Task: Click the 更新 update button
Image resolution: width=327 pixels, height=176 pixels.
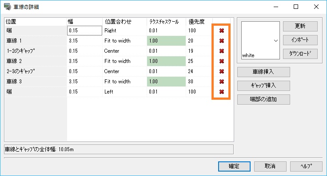Action: click(x=300, y=26)
